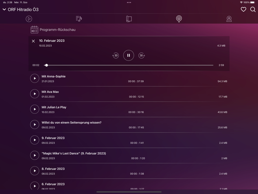The image size is (258, 194).
Task: Add station to favorites with heart icon
Action: pos(243,9)
